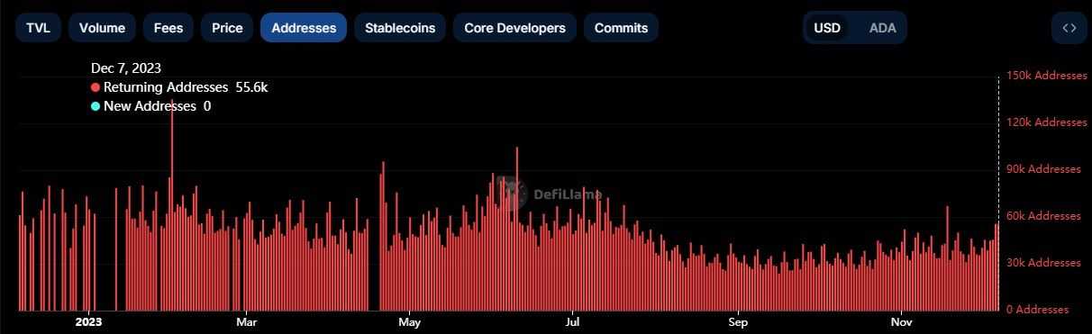Show Core Developers chart
Image resolution: width=1092 pixels, height=334 pixels.
coord(514,28)
